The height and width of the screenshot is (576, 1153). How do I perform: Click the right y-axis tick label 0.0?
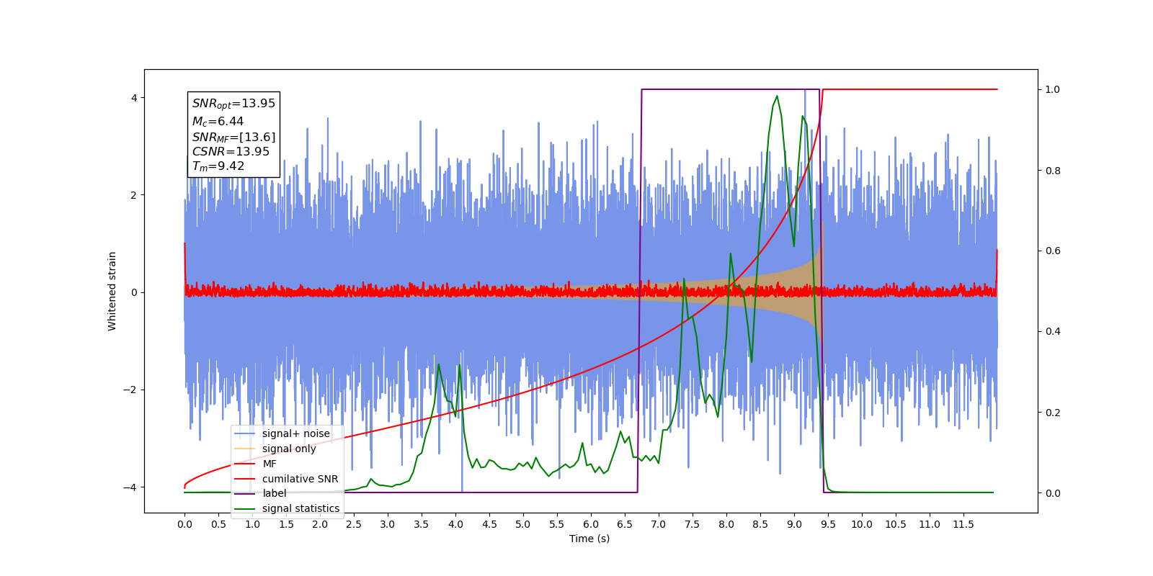click(x=1053, y=493)
